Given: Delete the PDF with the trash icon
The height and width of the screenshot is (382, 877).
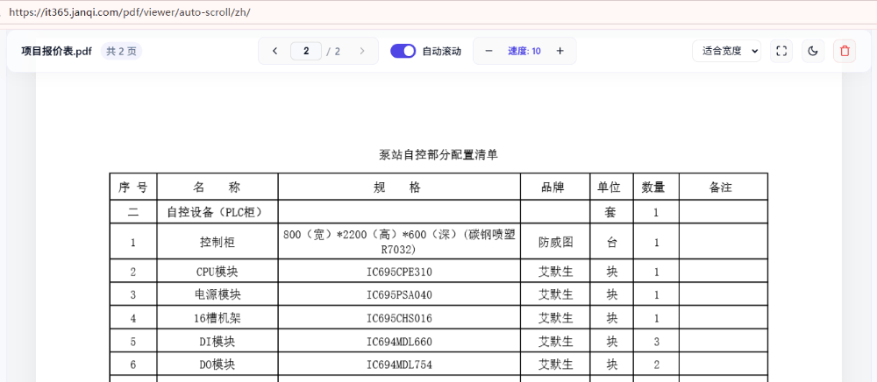Looking at the screenshot, I should [845, 51].
